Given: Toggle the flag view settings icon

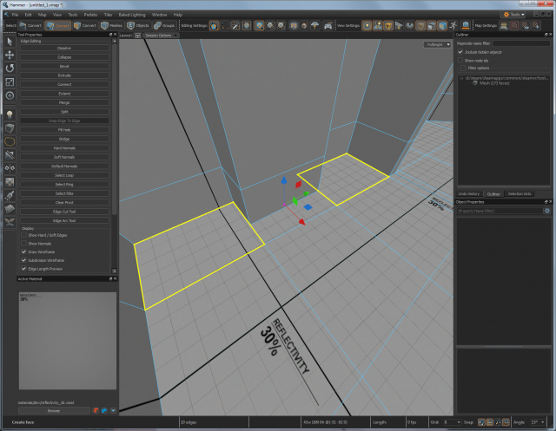Looking at the screenshot, I should point(399,25).
